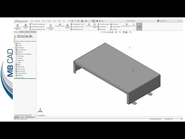Click the filter funnel icon above tree
This screenshot has height=139, width=185.
15,39
